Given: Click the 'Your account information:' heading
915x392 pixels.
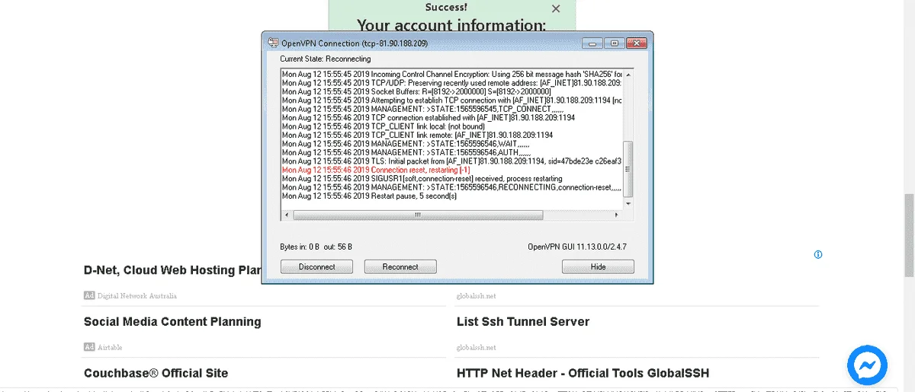Looking at the screenshot, I should 451,26.
